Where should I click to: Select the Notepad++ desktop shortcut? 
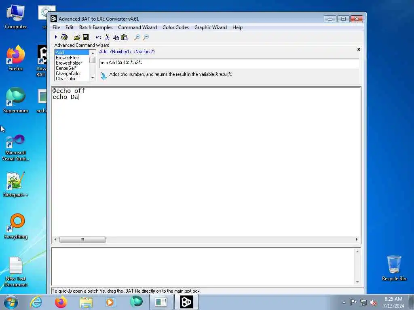(16, 184)
